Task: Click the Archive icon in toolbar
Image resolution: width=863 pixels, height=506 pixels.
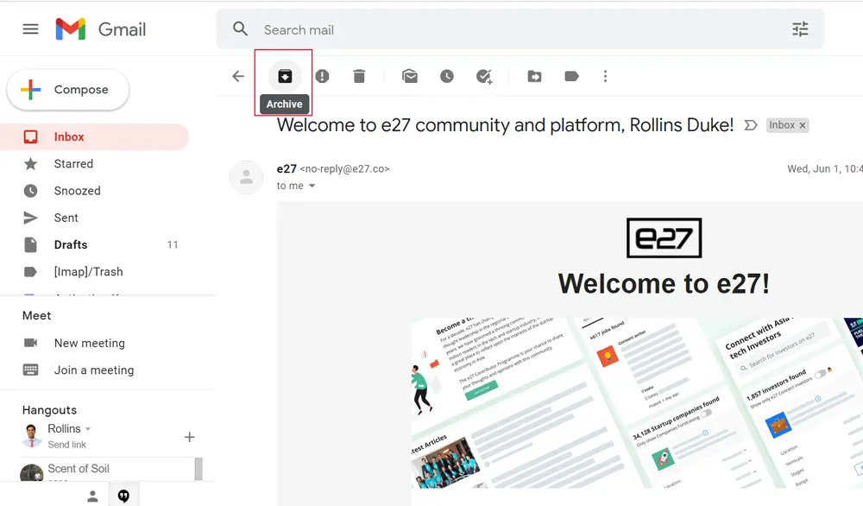Action: click(x=285, y=76)
